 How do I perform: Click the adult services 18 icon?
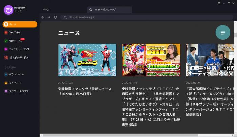6,58
